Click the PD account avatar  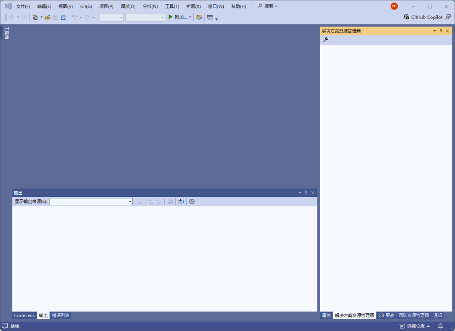pyautogui.click(x=394, y=6)
